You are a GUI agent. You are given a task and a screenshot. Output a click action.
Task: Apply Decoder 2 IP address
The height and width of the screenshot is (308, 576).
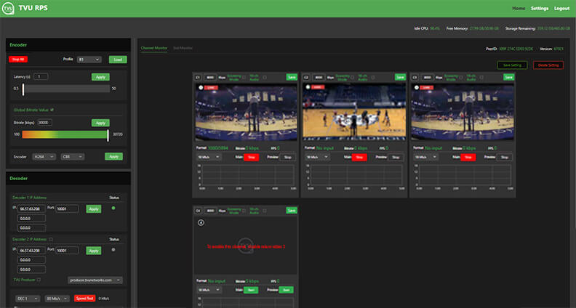(x=94, y=251)
